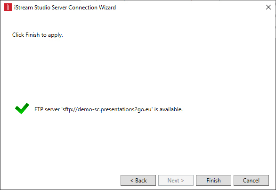Click the red iStream Studio logo icon

8,7
